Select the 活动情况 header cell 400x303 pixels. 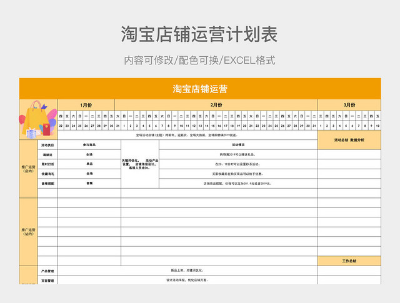coord(238,145)
